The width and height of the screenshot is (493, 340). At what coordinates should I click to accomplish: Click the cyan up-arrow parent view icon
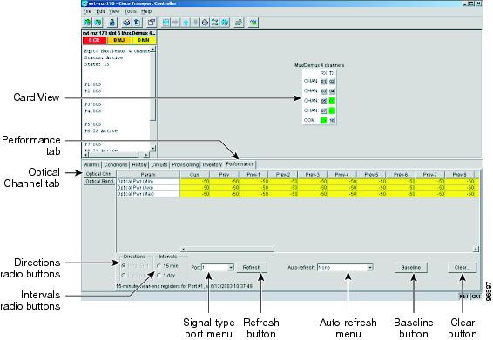[x=186, y=23]
